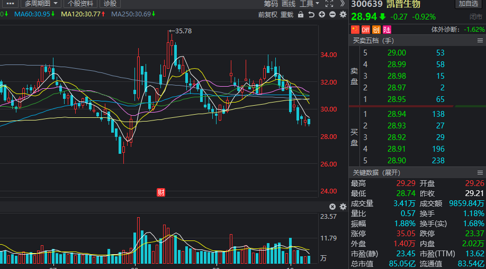Open volume indicator settings gear

tap(343, 207)
